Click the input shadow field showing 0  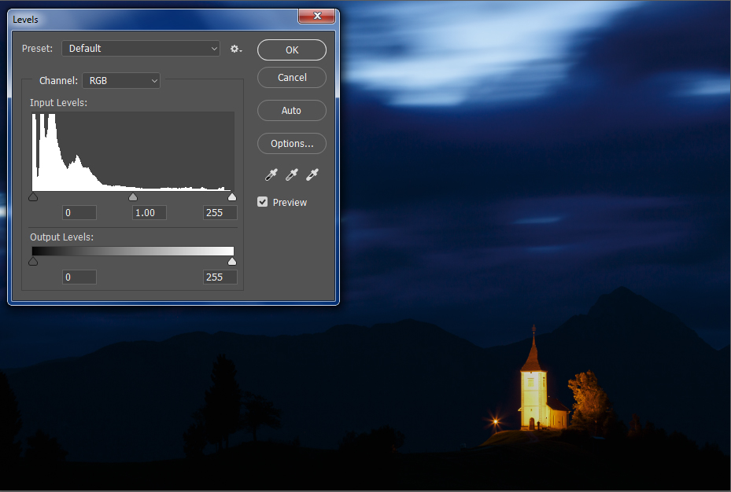click(79, 213)
